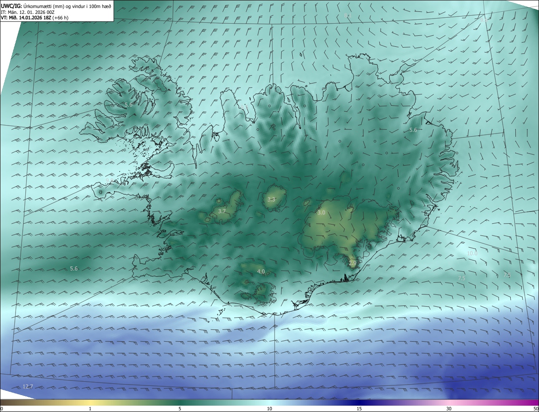Click the '8.1' value label
Viewport: 539px width, 412px height.
[x=348, y=16]
